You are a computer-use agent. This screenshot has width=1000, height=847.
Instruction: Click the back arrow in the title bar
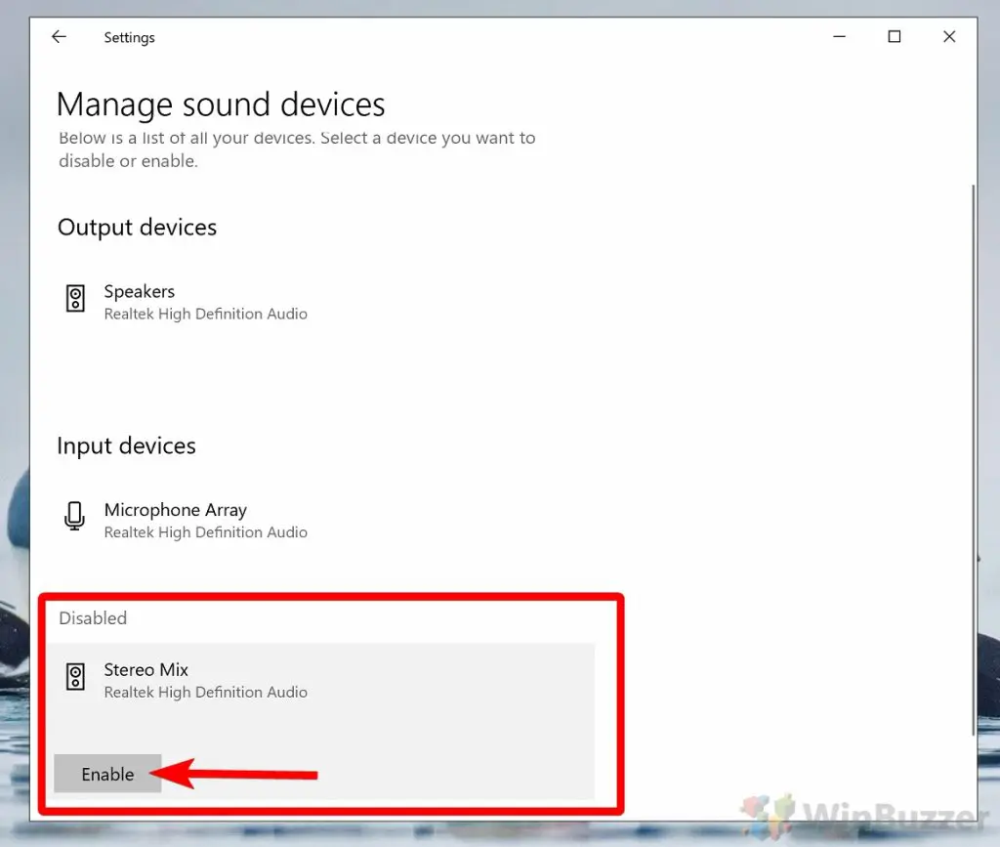[59, 36]
